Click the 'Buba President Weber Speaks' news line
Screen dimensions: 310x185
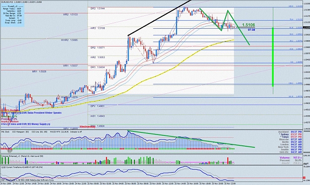[32, 113]
